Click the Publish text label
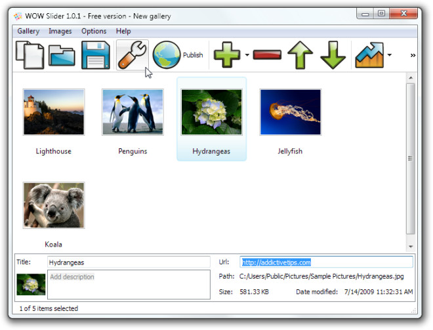This screenshot has height=330, width=433. [x=193, y=55]
